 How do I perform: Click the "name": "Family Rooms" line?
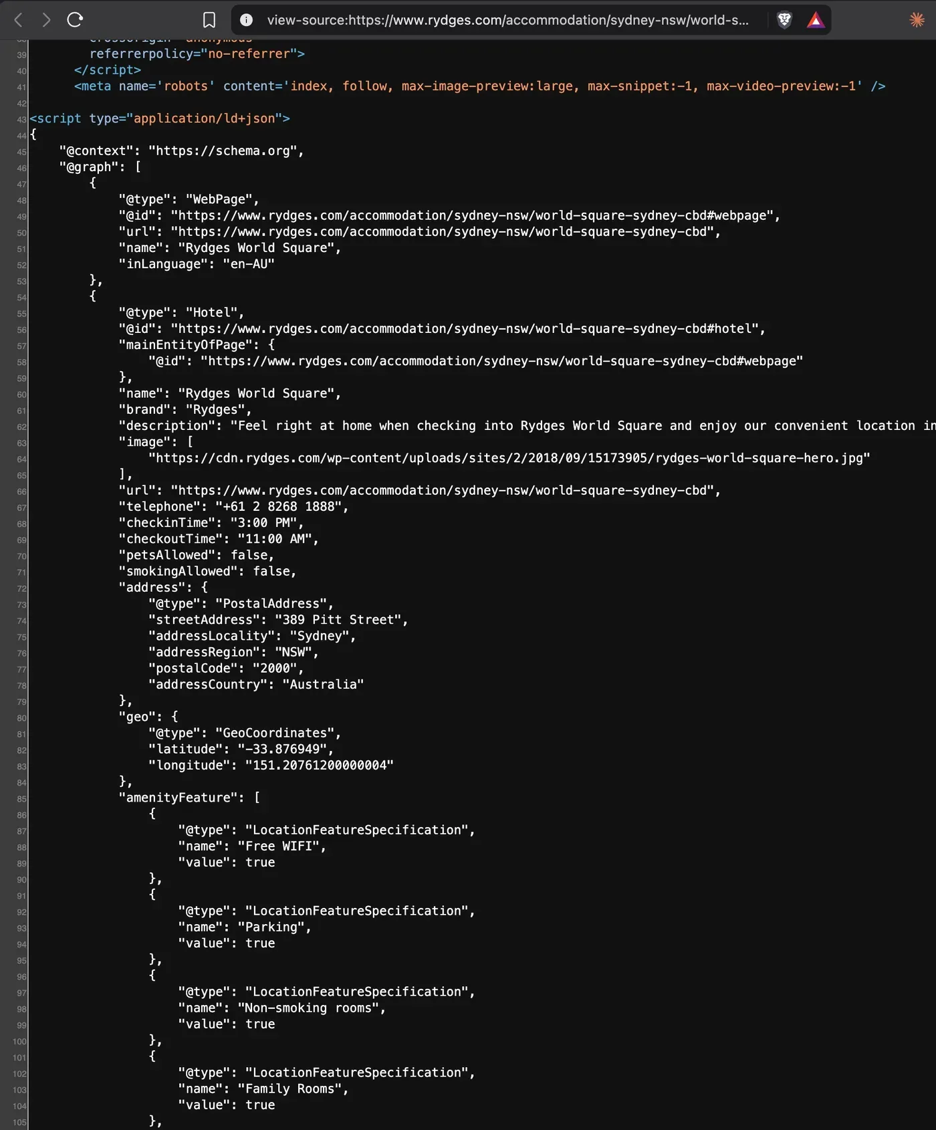click(x=263, y=1089)
